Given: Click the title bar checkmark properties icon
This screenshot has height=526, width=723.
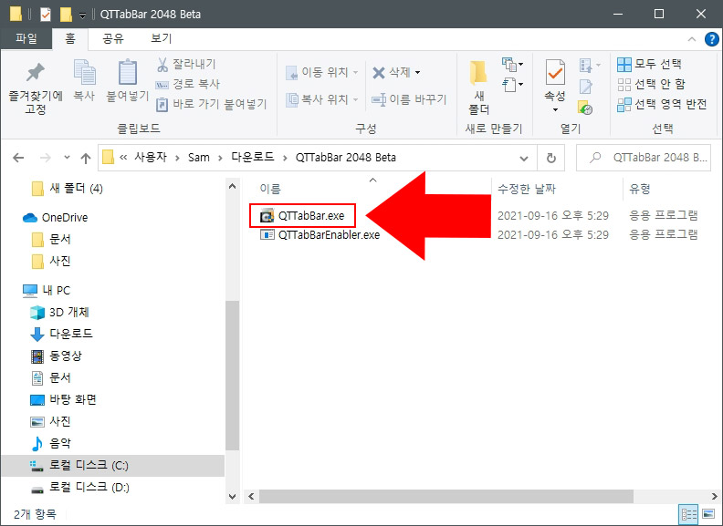Looking at the screenshot, I should 46,15.
